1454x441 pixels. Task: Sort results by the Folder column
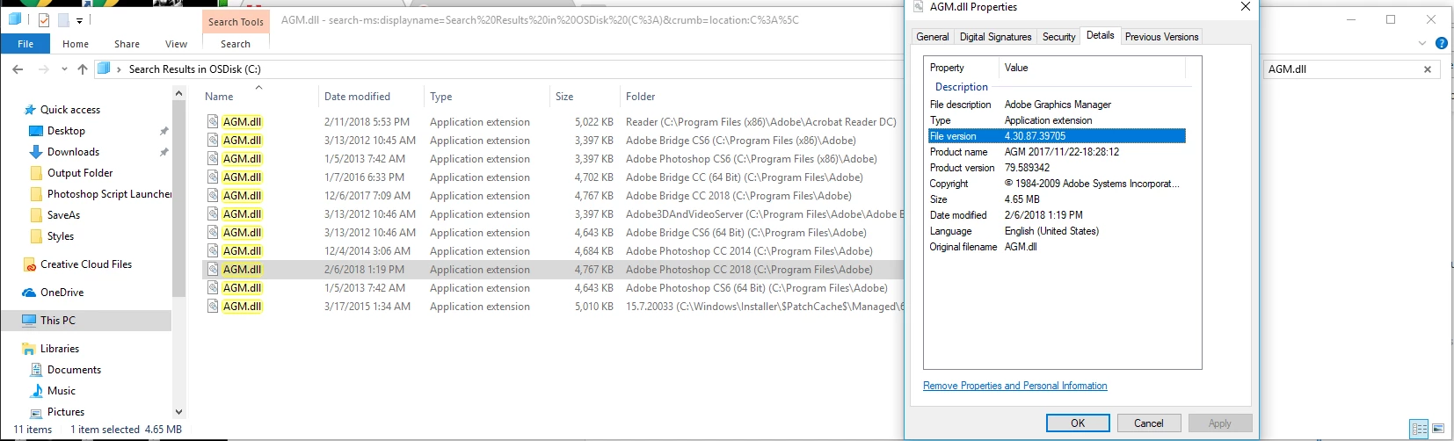[641, 97]
